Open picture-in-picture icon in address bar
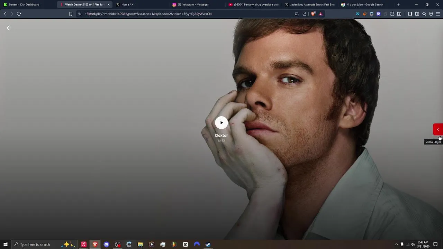 297,14
